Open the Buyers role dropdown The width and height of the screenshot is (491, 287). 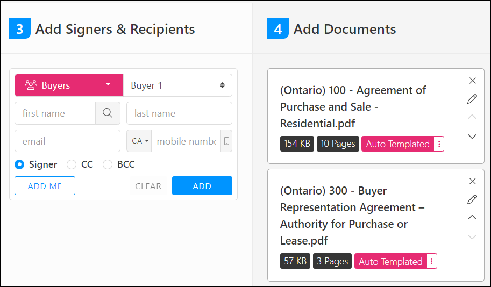click(x=69, y=85)
